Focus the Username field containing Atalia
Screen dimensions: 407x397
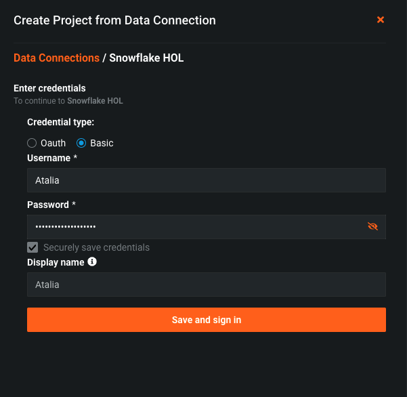tap(207, 180)
